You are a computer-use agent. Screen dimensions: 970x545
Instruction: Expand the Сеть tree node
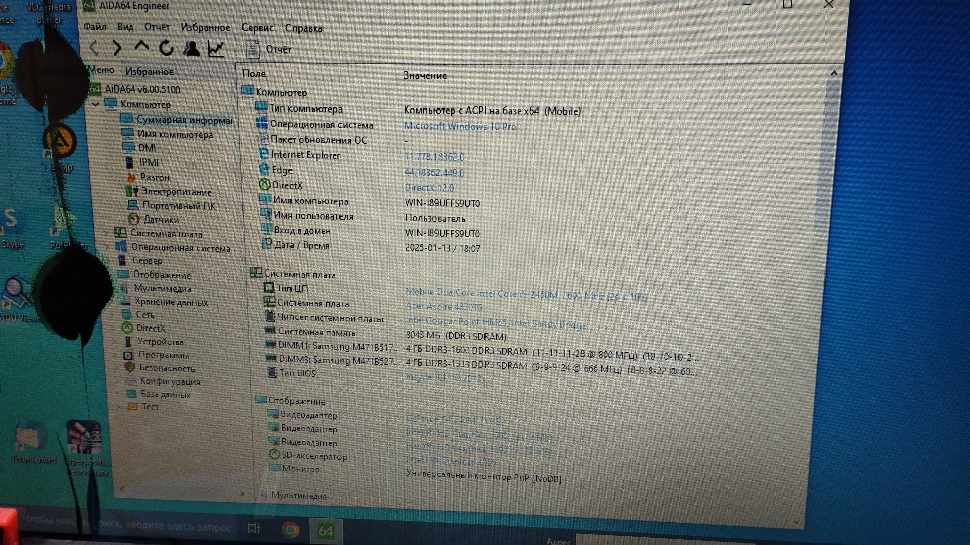(x=112, y=314)
